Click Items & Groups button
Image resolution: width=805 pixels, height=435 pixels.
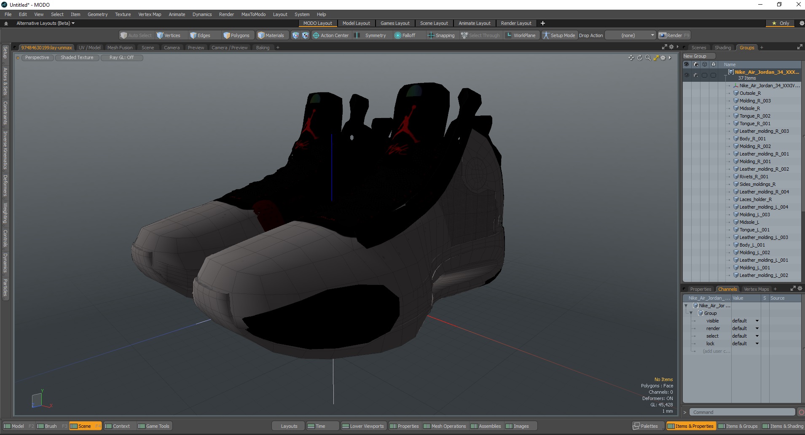pos(738,426)
